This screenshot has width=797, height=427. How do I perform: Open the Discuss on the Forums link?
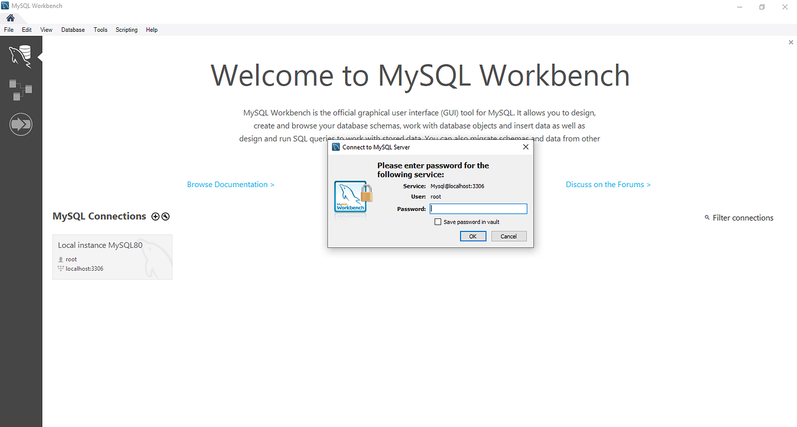(607, 184)
